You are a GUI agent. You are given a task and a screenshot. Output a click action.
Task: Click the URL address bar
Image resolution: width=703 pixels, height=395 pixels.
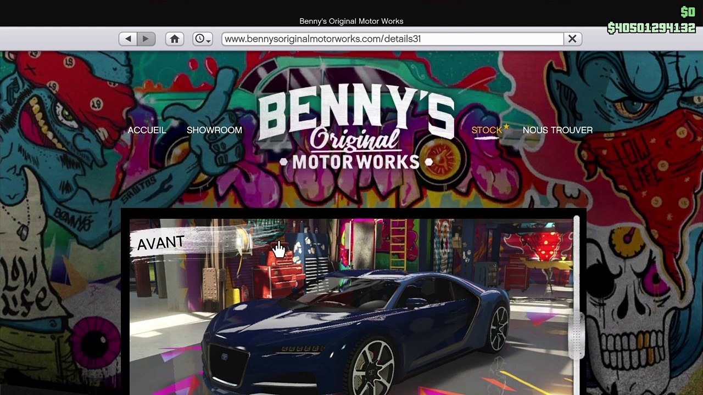coord(392,39)
